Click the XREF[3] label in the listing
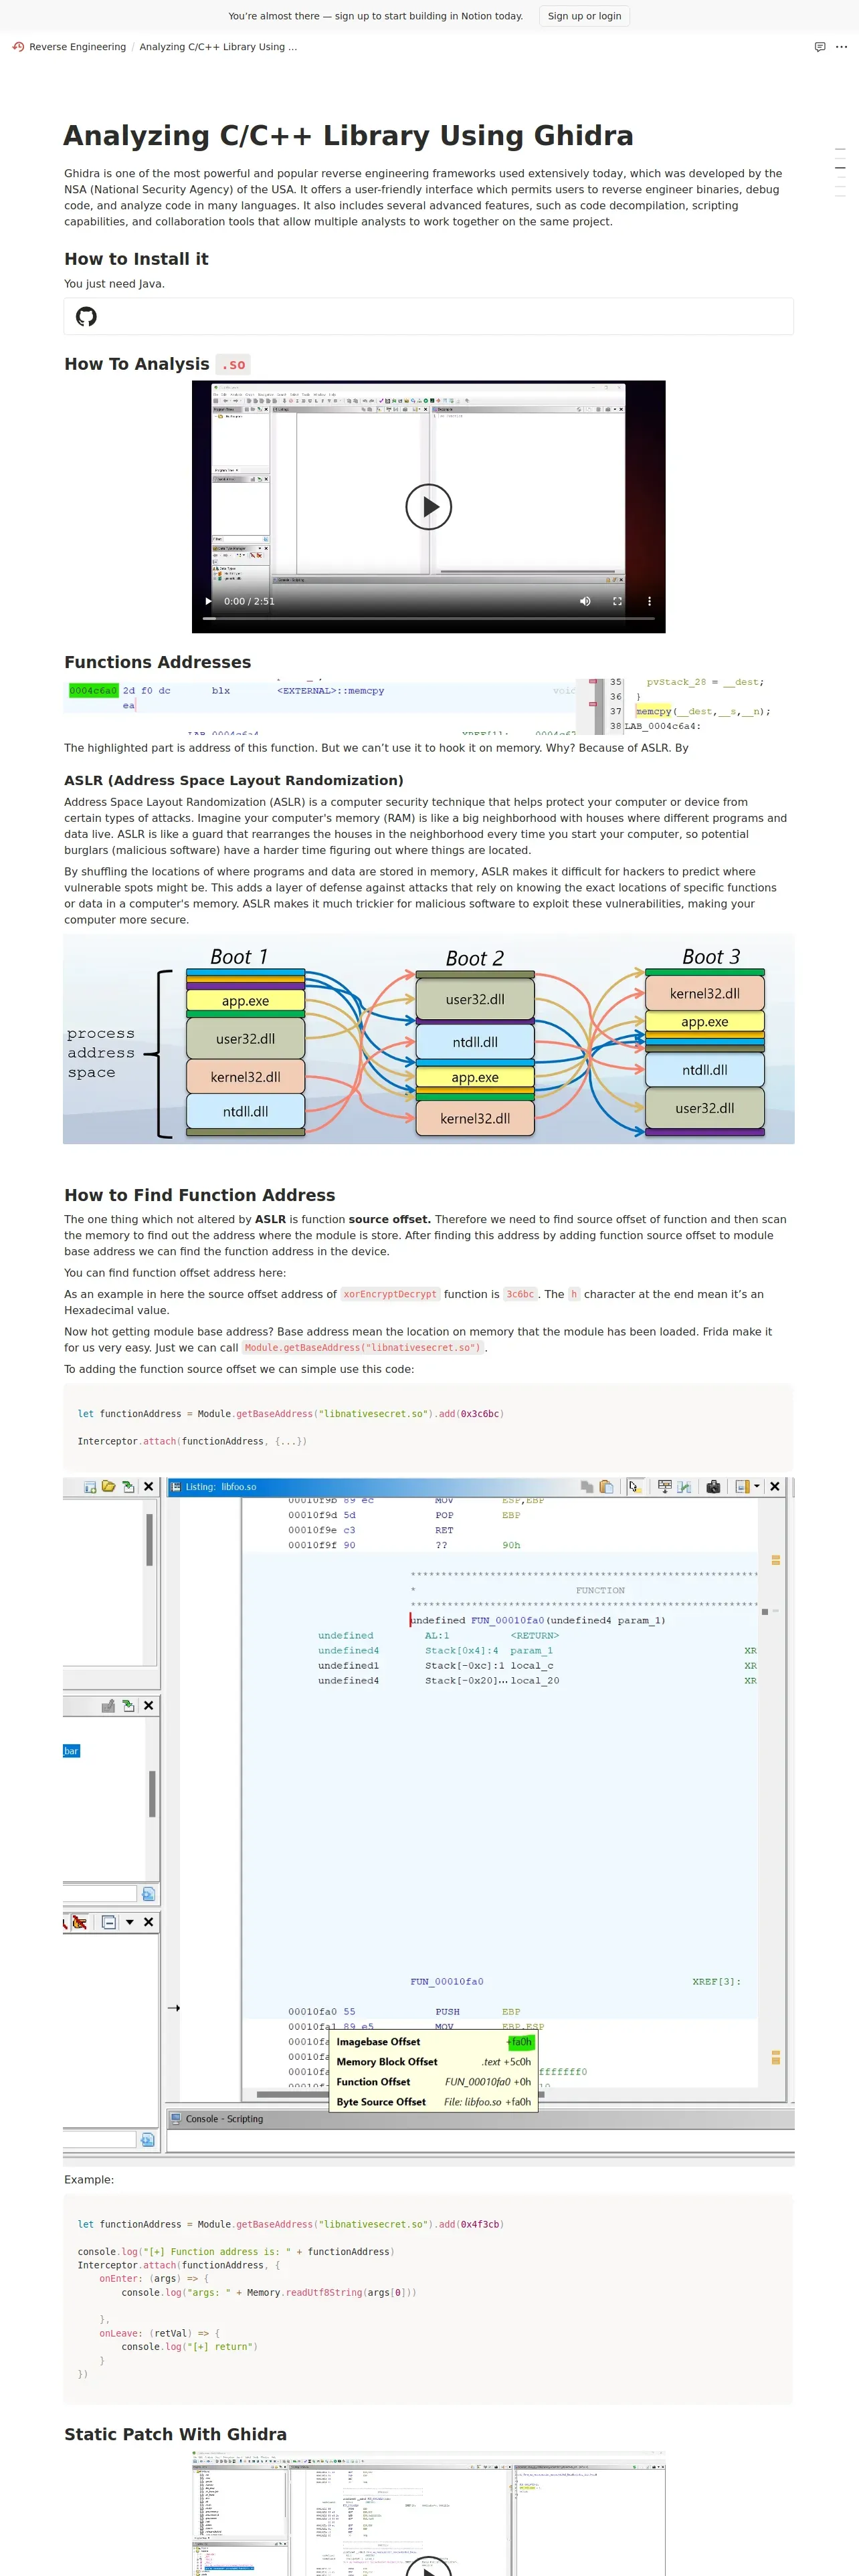859x2576 pixels. tap(716, 1981)
